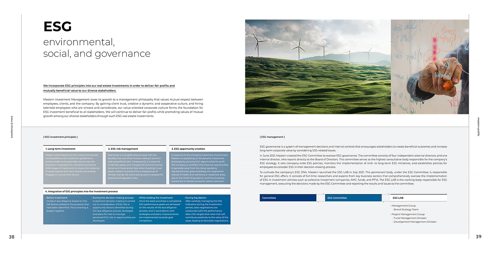Click the "During liquidation:" bullet
The width and height of the screenshot is (492, 254).
click(x=195, y=198)
